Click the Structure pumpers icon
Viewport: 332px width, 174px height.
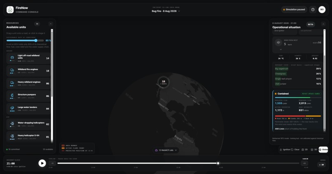(12, 96)
